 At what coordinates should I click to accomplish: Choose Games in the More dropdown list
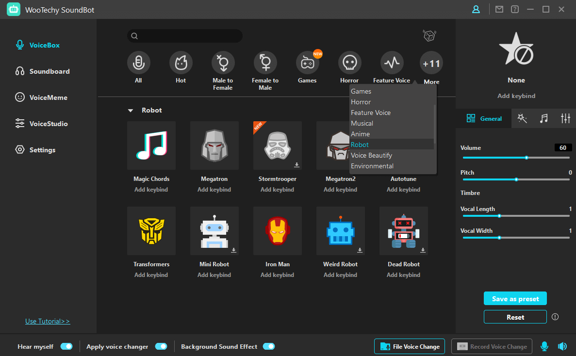(x=392, y=91)
